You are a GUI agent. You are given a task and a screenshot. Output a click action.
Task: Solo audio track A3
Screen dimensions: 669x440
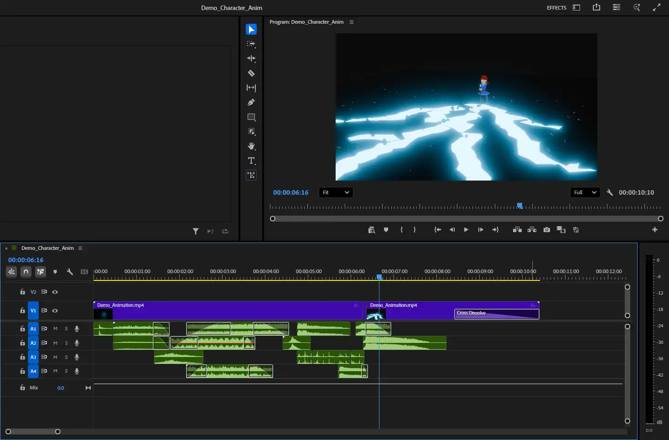point(66,357)
